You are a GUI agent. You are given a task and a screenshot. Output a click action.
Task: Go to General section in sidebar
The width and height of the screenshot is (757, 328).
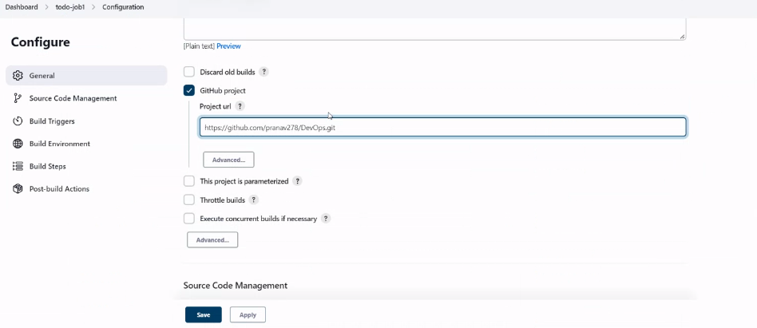click(86, 76)
